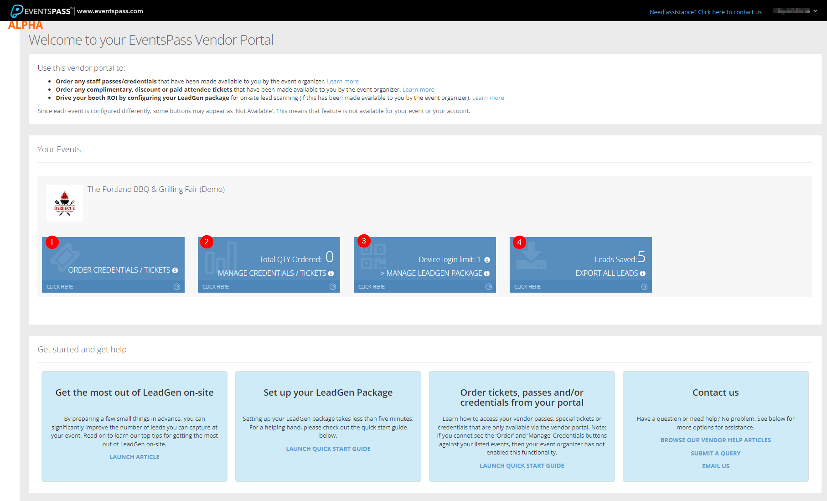
Task: Launch article on LeadGen on-site tips
Action: coord(134,457)
